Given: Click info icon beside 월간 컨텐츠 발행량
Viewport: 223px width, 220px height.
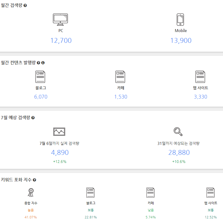Looking at the screenshot, I should coord(43,63).
